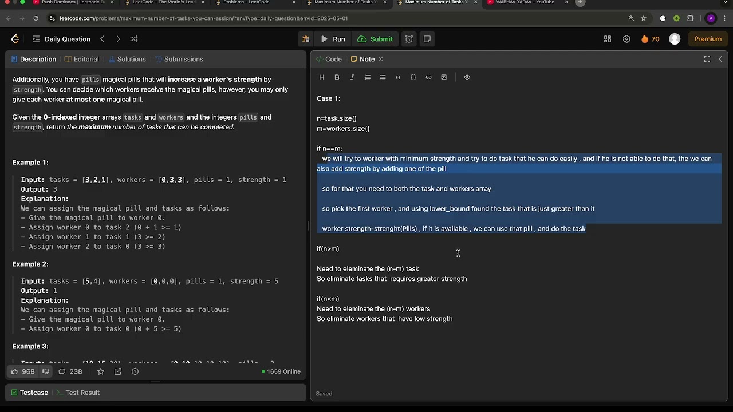The height and width of the screenshot is (412, 733).
Task: Open the help question mark icon
Action: 135,371
